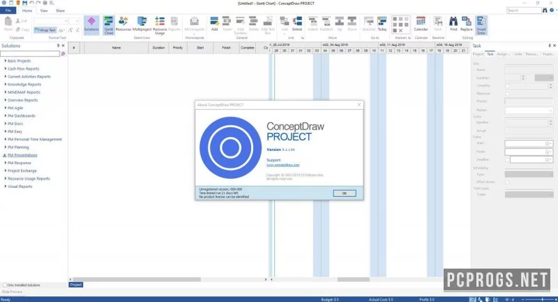Click the Solutions panel search go icon
558x302 pixels.
(63, 54)
